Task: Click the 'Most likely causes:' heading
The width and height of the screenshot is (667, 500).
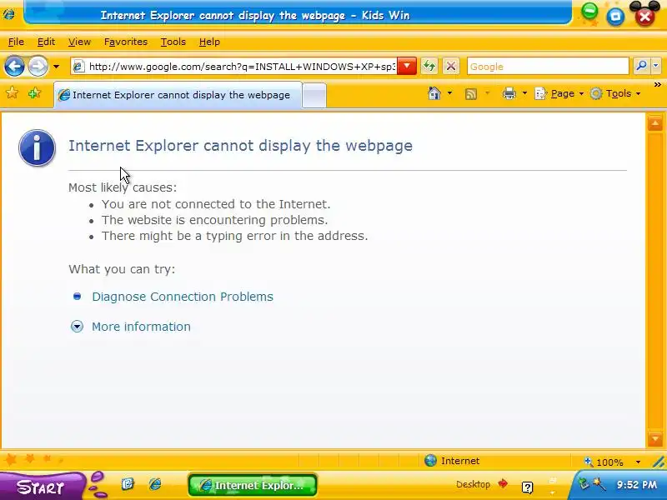Action: pyautogui.click(x=123, y=187)
